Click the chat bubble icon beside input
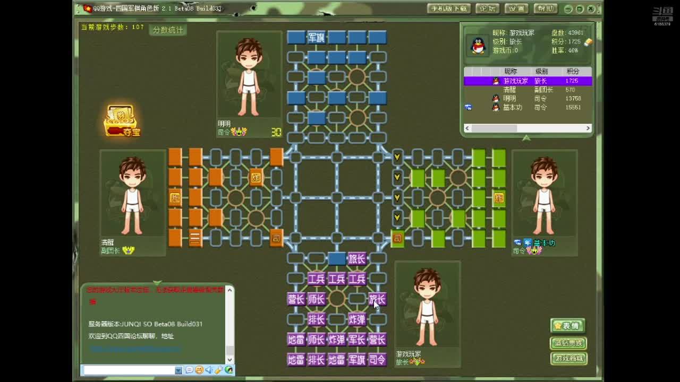680x382 pixels. click(x=189, y=370)
